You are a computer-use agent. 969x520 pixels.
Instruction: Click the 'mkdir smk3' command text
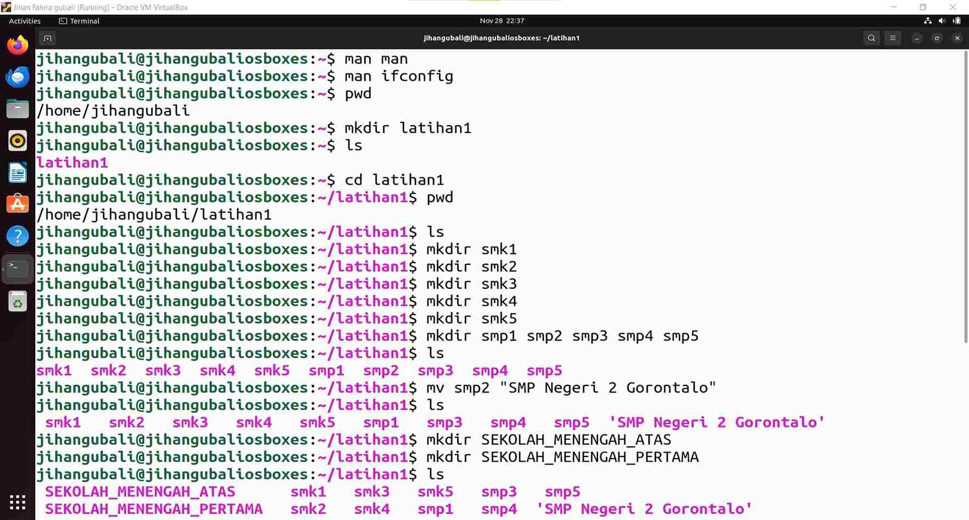(x=471, y=284)
